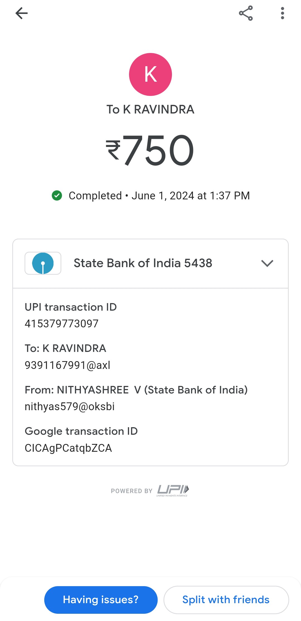Collapse the bank details chevron

coord(267,263)
